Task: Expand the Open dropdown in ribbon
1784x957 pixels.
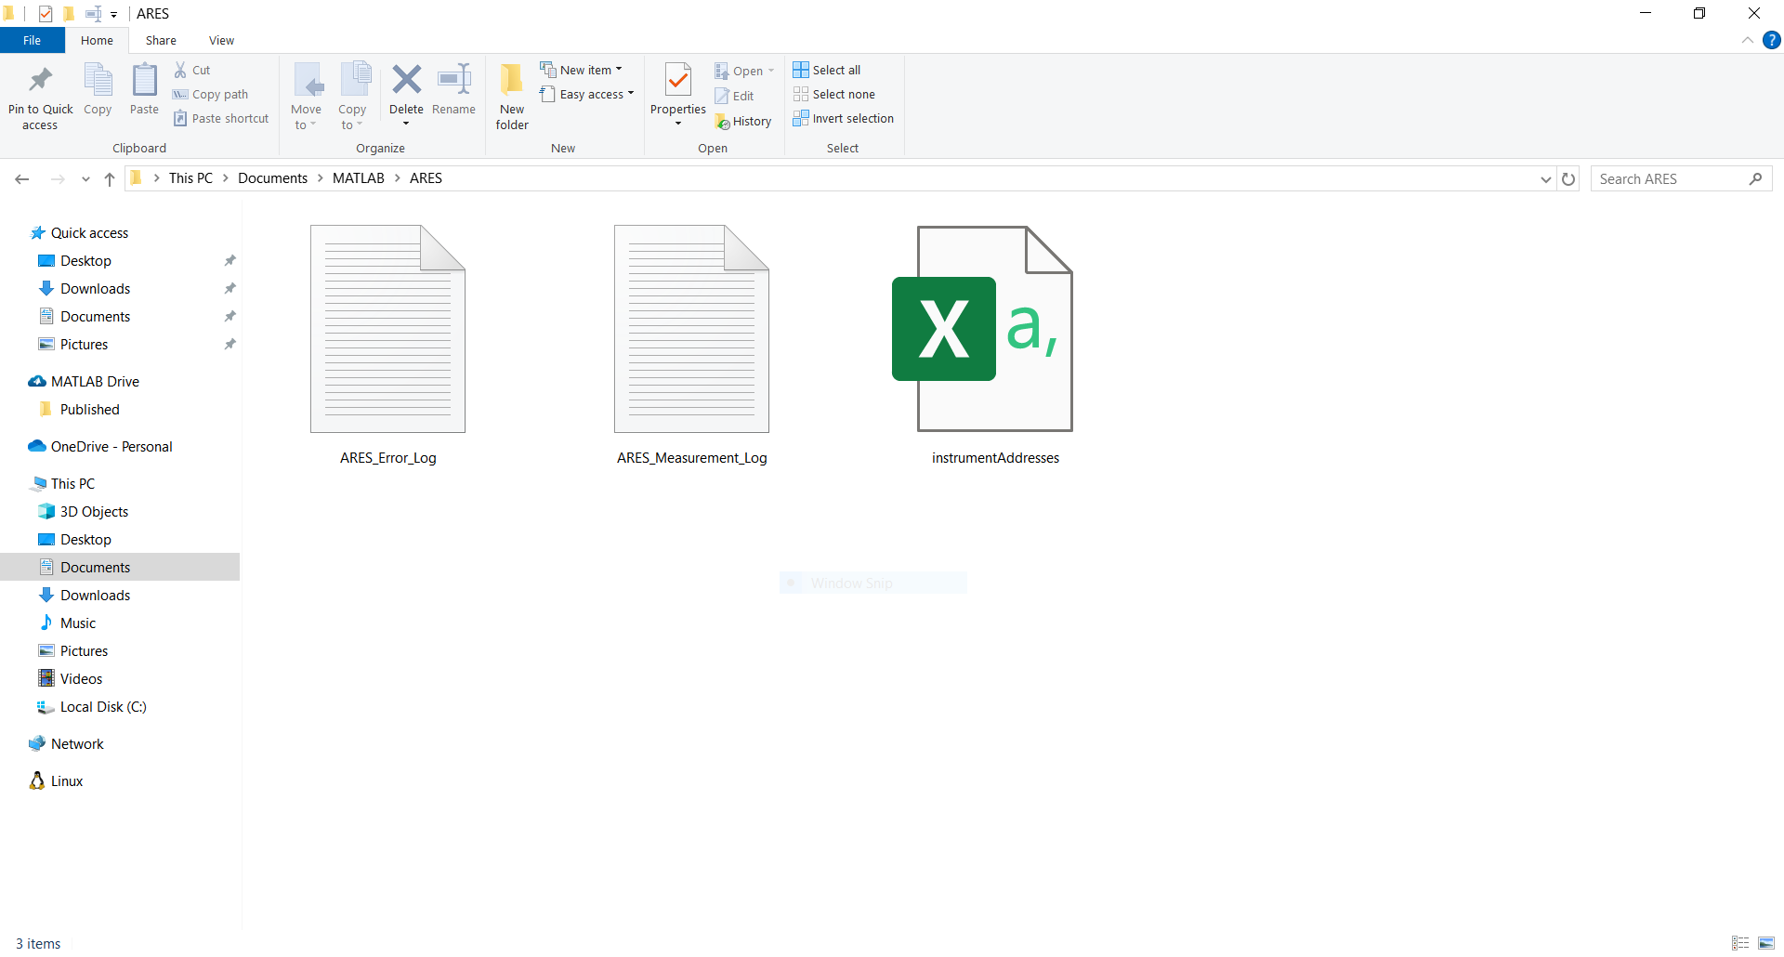Action: click(x=771, y=71)
